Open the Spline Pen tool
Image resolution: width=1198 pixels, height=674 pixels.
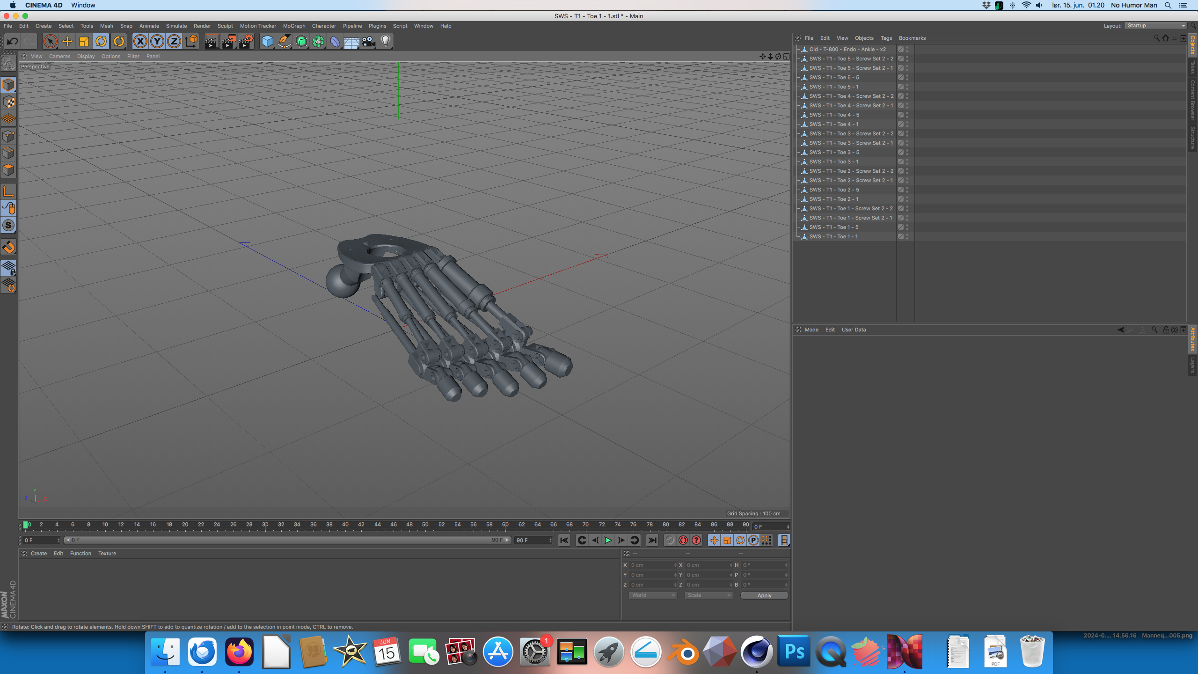(284, 41)
